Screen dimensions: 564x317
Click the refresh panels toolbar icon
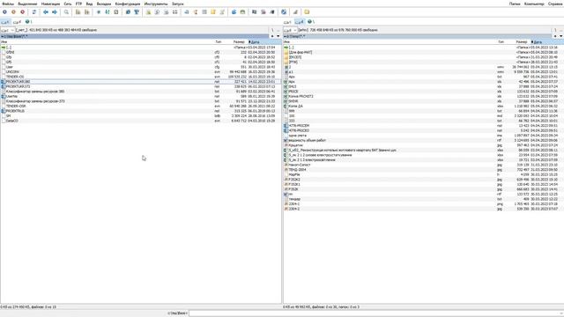point(33,11)
